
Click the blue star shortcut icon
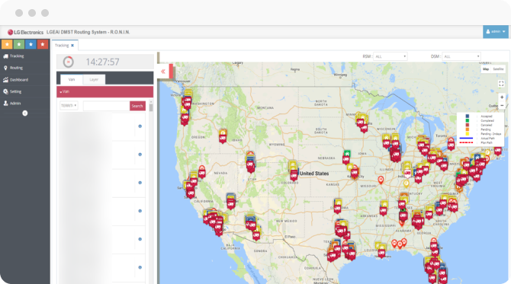click(x=31, y=44)
